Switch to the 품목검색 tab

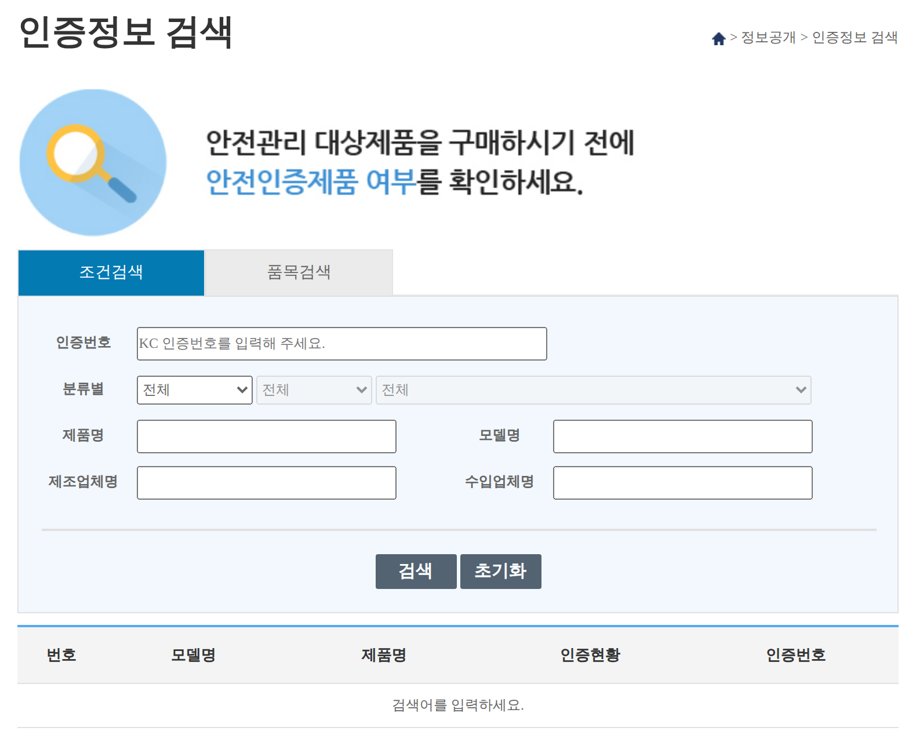pos(299,272)
